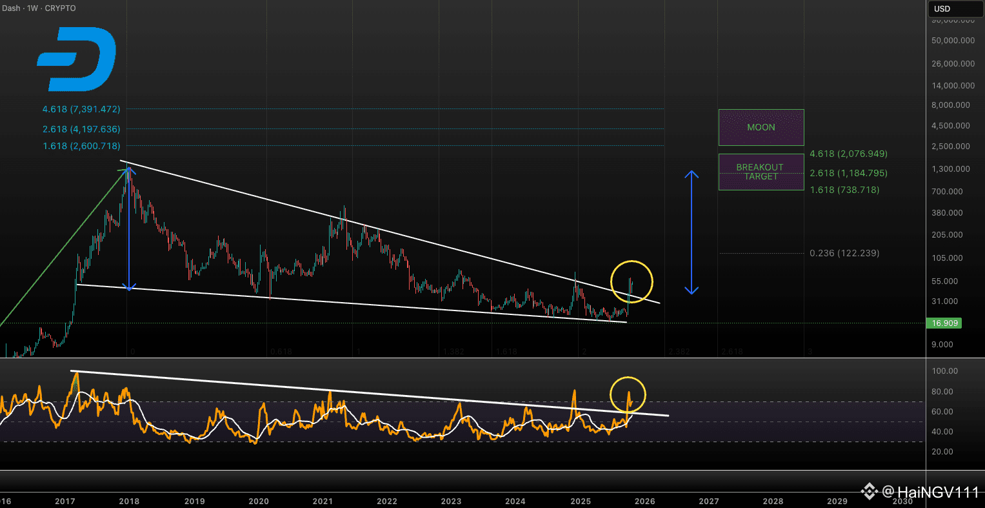Click 2022 on the time axis

coord(387,501)
